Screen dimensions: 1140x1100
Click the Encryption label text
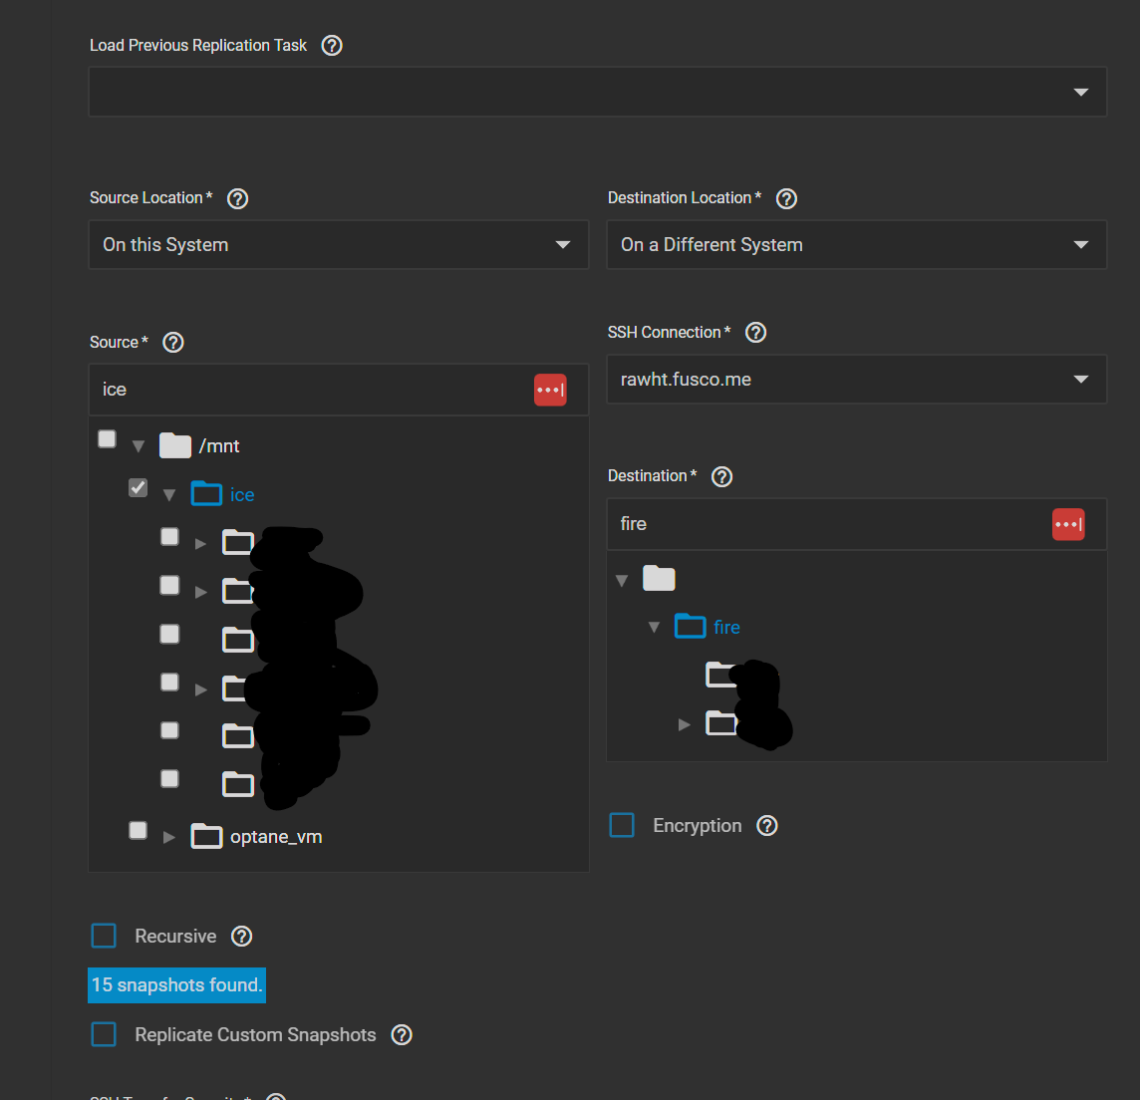[698, 826]
